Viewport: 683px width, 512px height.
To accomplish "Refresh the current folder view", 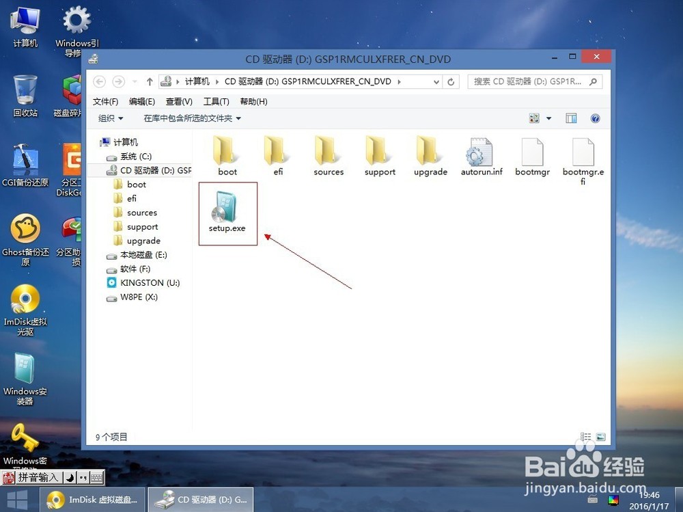I will tap(451, 81).
